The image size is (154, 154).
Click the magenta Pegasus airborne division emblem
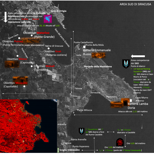tap(48, 19)
